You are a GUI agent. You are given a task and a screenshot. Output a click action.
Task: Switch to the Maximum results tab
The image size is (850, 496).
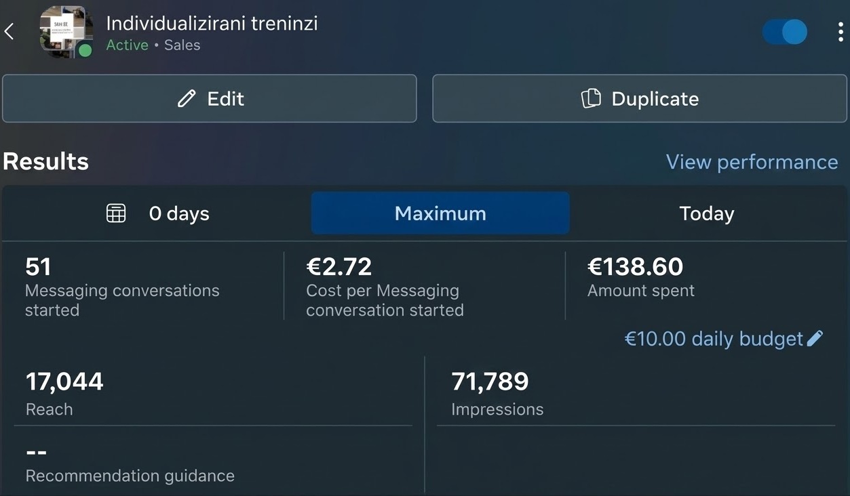point(440,213)
